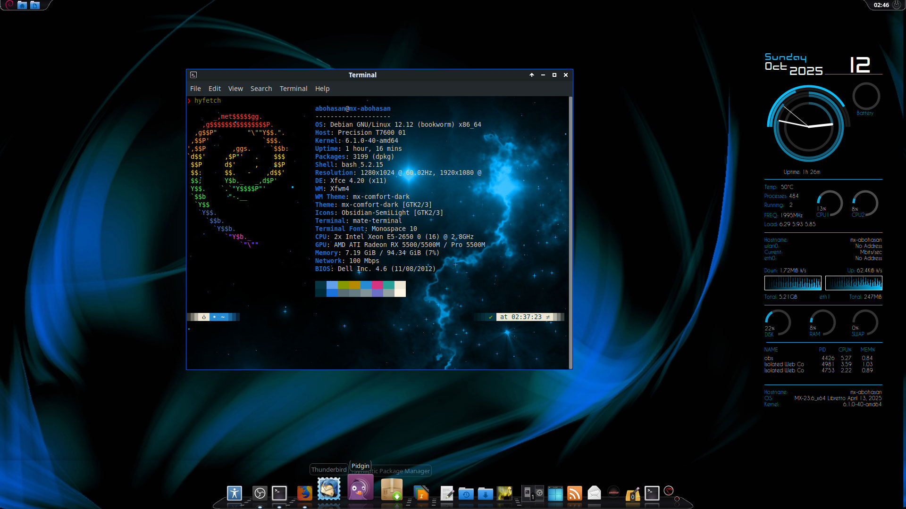906x509 pixels.
Task: Click the orange RSS feed reader icon
Action: [574, 493]
